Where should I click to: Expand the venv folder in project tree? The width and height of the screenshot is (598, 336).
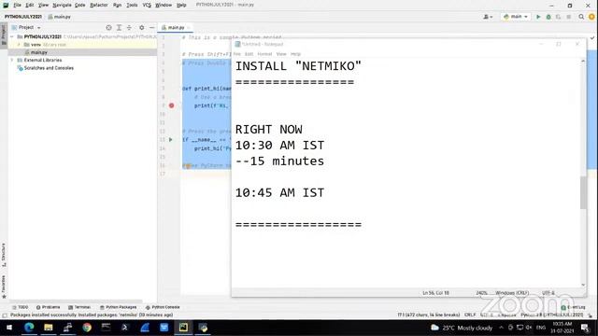pos(19,45)
